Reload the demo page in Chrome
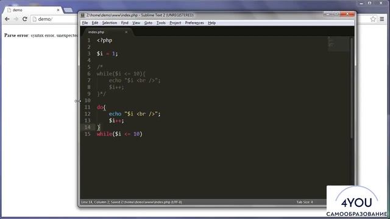The image size is (390, 219). [24, 19]
